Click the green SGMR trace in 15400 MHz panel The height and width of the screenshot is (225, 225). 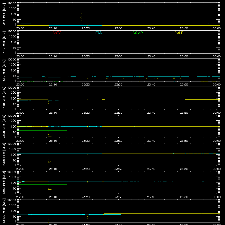42,218
